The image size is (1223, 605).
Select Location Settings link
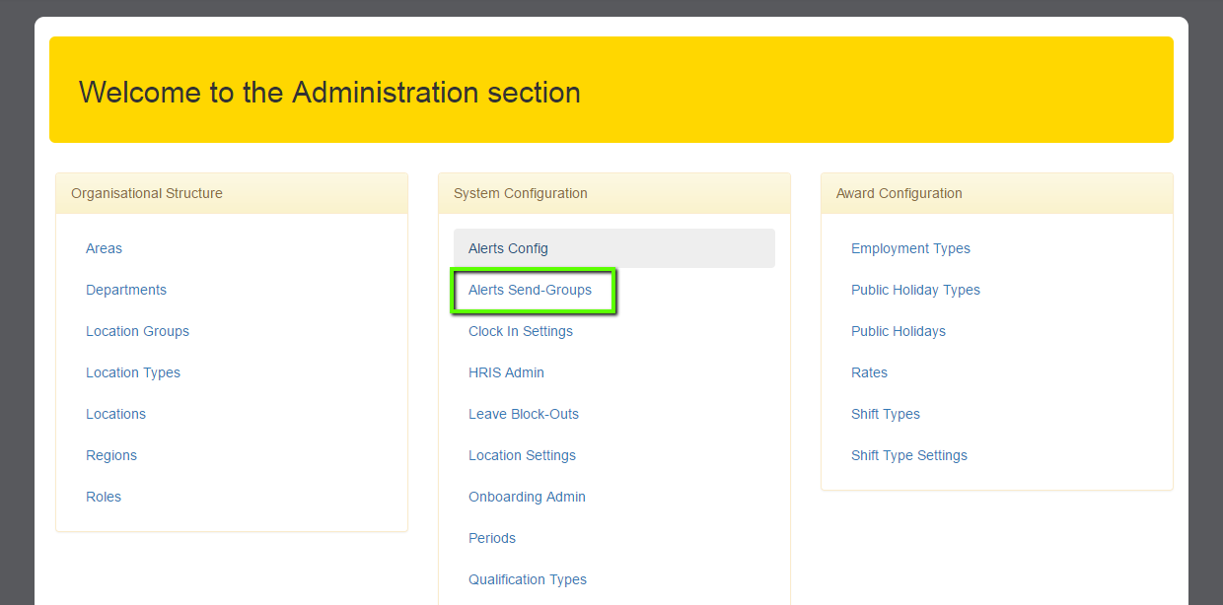pyautogui.click(x=522, y=455)
